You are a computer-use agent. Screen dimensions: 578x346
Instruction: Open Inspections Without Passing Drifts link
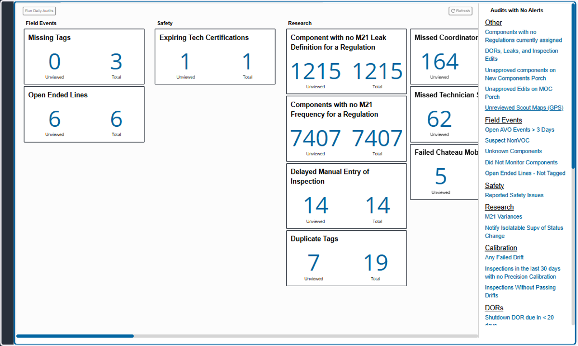[x=520, y=292]
